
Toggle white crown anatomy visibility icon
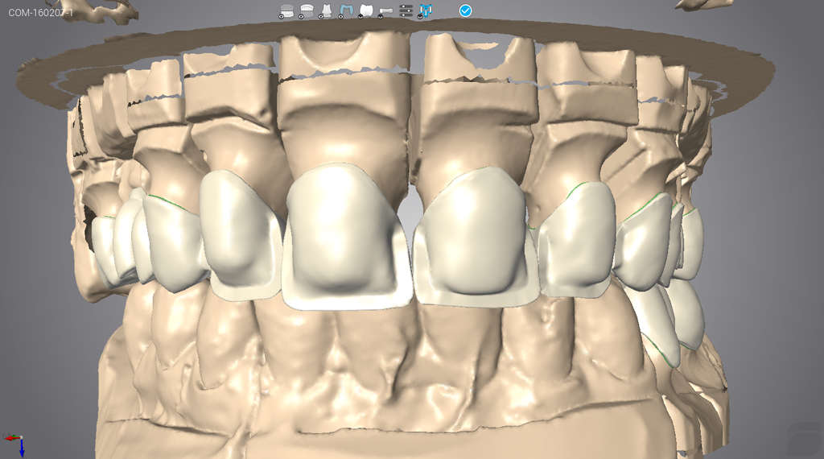tap(366, 10)
